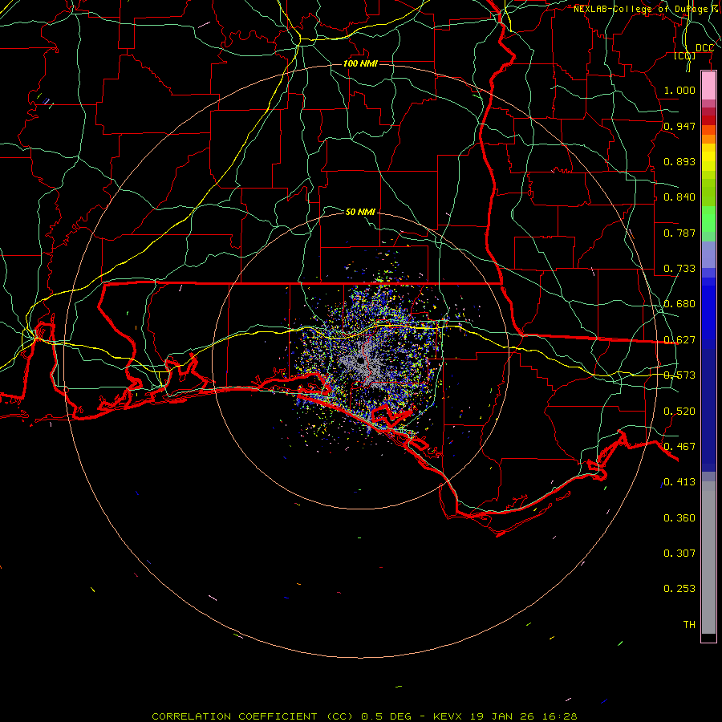Click the TH threshold label
The image size is (722, 722).
[x=689, y=625]
